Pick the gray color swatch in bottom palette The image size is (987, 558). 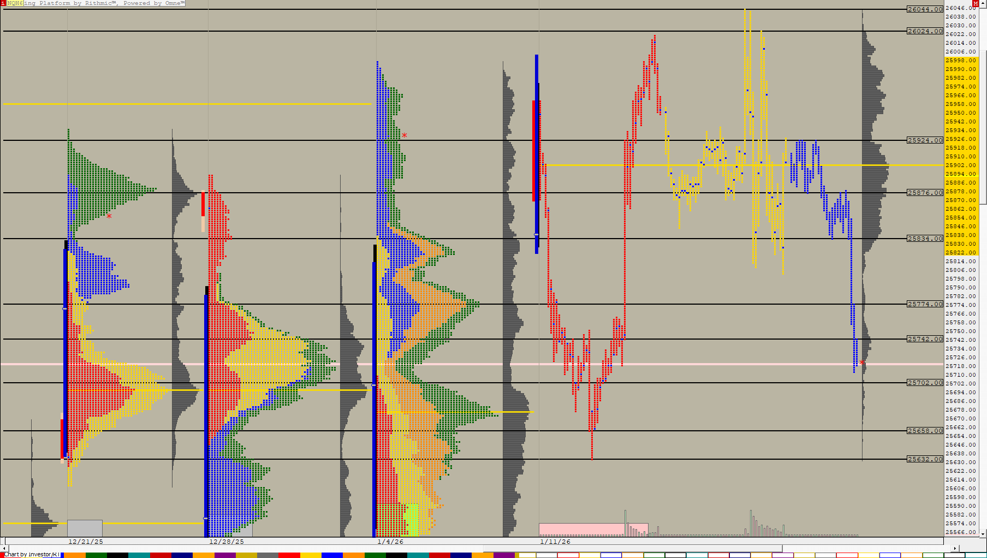[267, 555]
